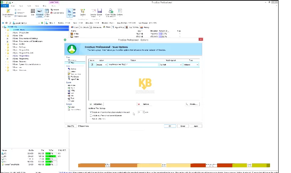Select the Allocated space view mode icon

(x=39, y=13)
